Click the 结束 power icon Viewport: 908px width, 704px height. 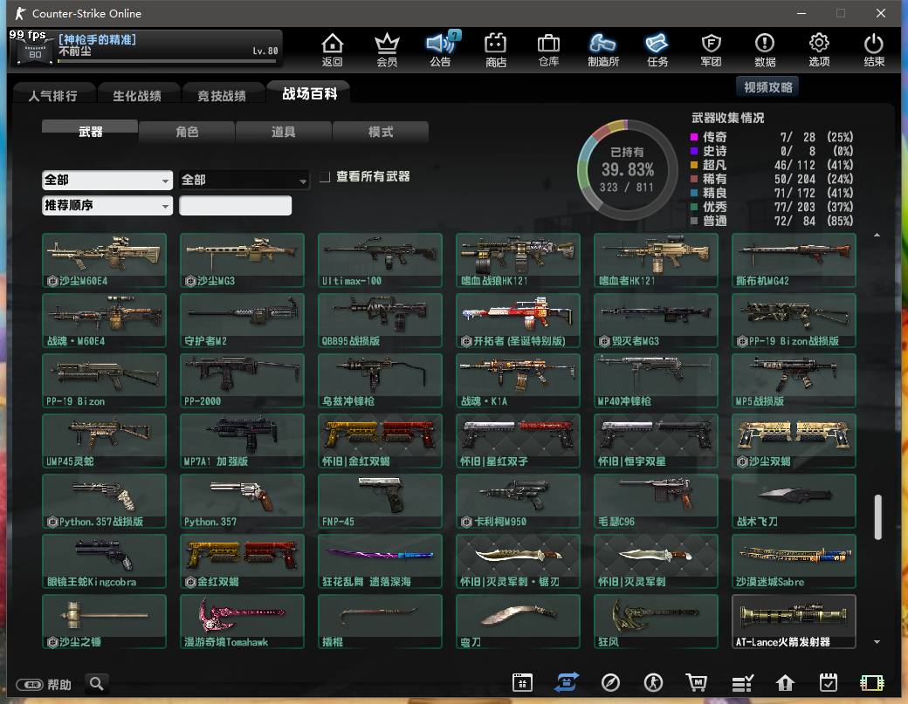pos(874,50)
